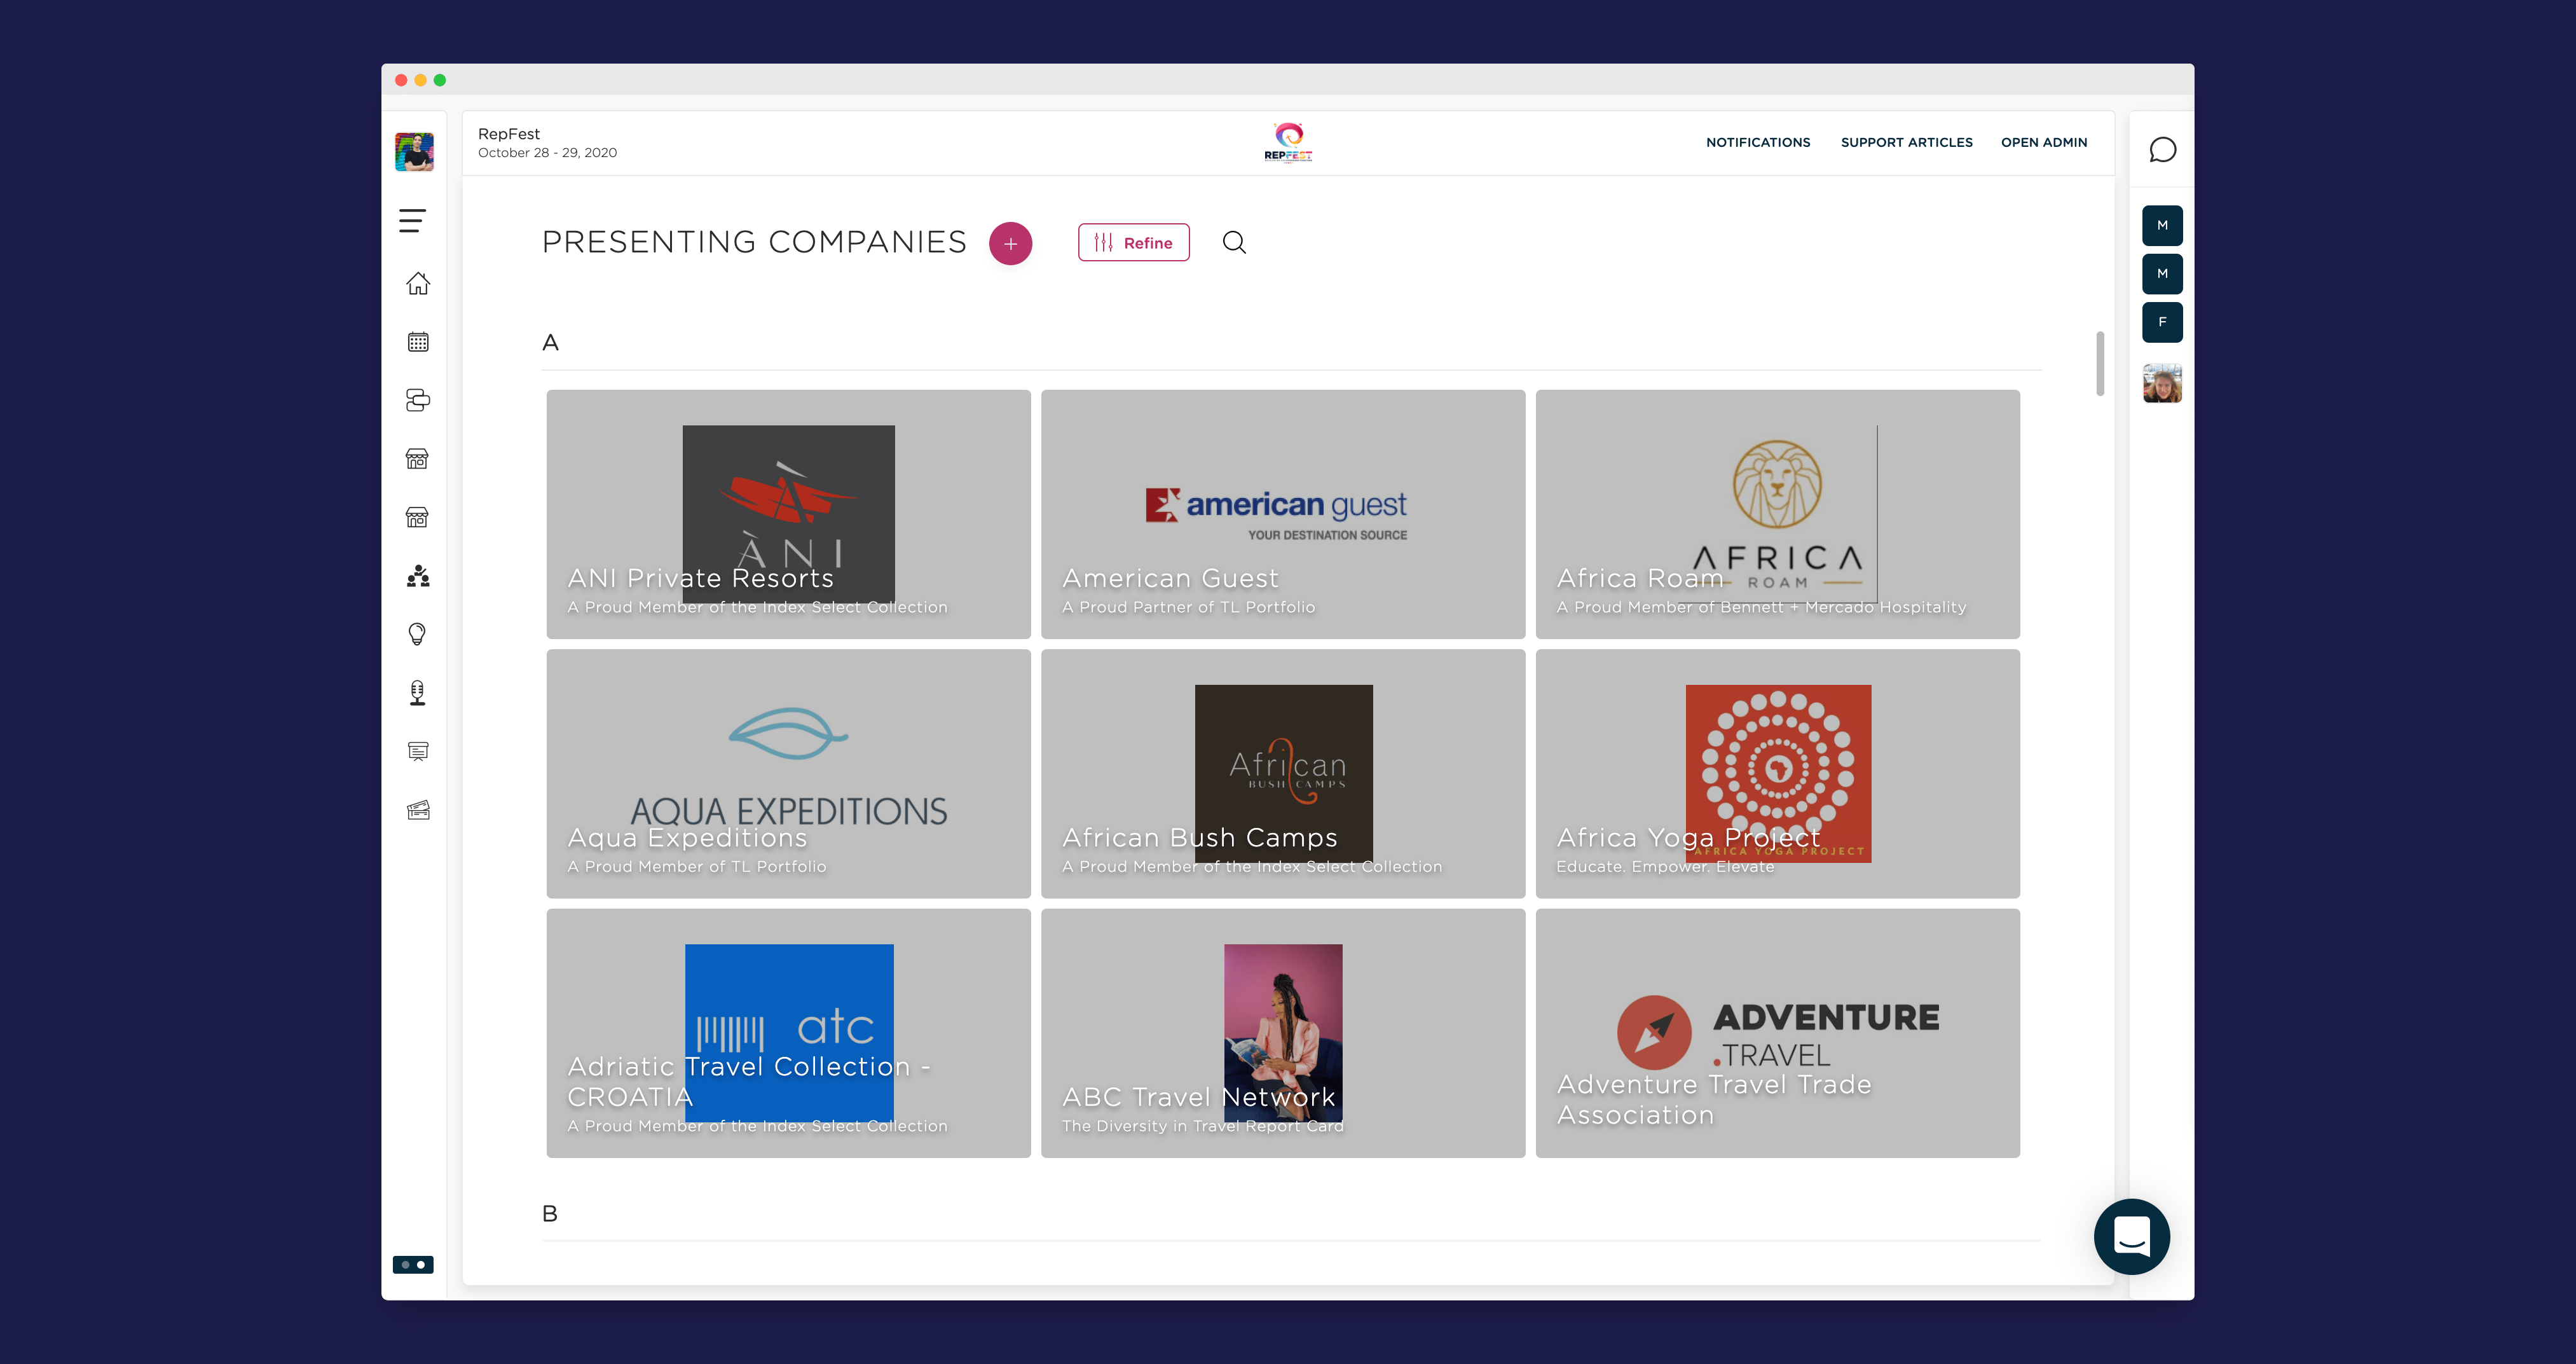Screen dimensions: 2576x1364
Task: Click the section letter A heading
Action: point(550,343)
